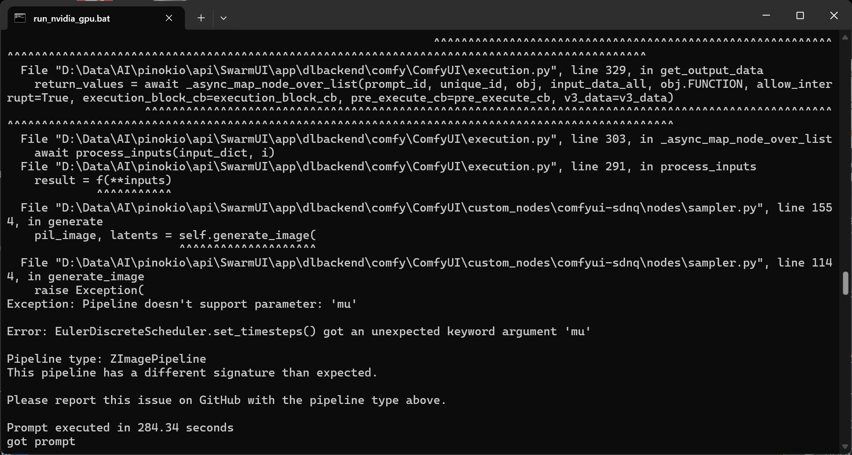
Task: Click the terminal icon in the tab
Action: tap(20, 18)
